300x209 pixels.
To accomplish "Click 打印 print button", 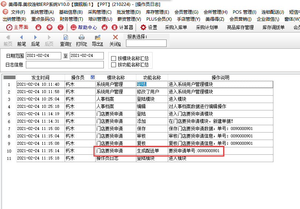I will tap(82, 41).
